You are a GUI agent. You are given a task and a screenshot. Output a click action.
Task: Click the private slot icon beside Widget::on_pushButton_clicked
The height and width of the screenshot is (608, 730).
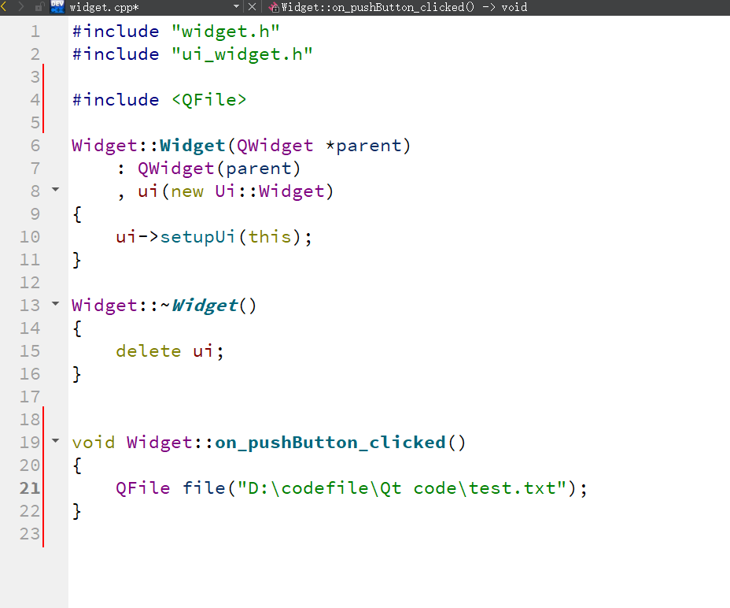(274, 7)
